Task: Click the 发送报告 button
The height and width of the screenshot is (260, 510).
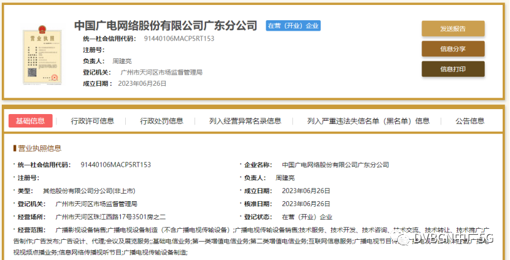Action: click(x=453, y=29)
